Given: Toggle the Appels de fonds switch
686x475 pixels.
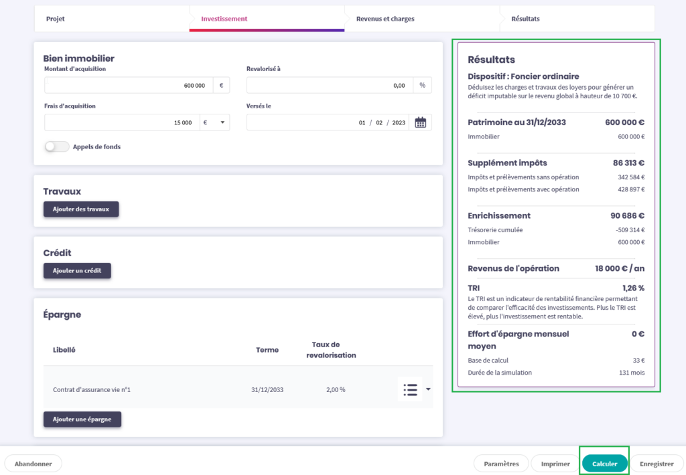Looking at the screenshot, I should [57, 147].
